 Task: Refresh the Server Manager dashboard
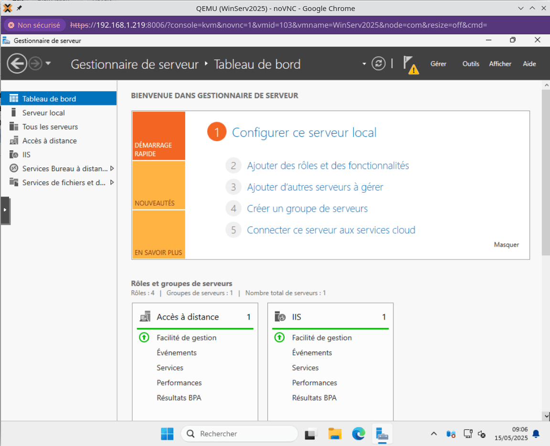click(379, 63)
